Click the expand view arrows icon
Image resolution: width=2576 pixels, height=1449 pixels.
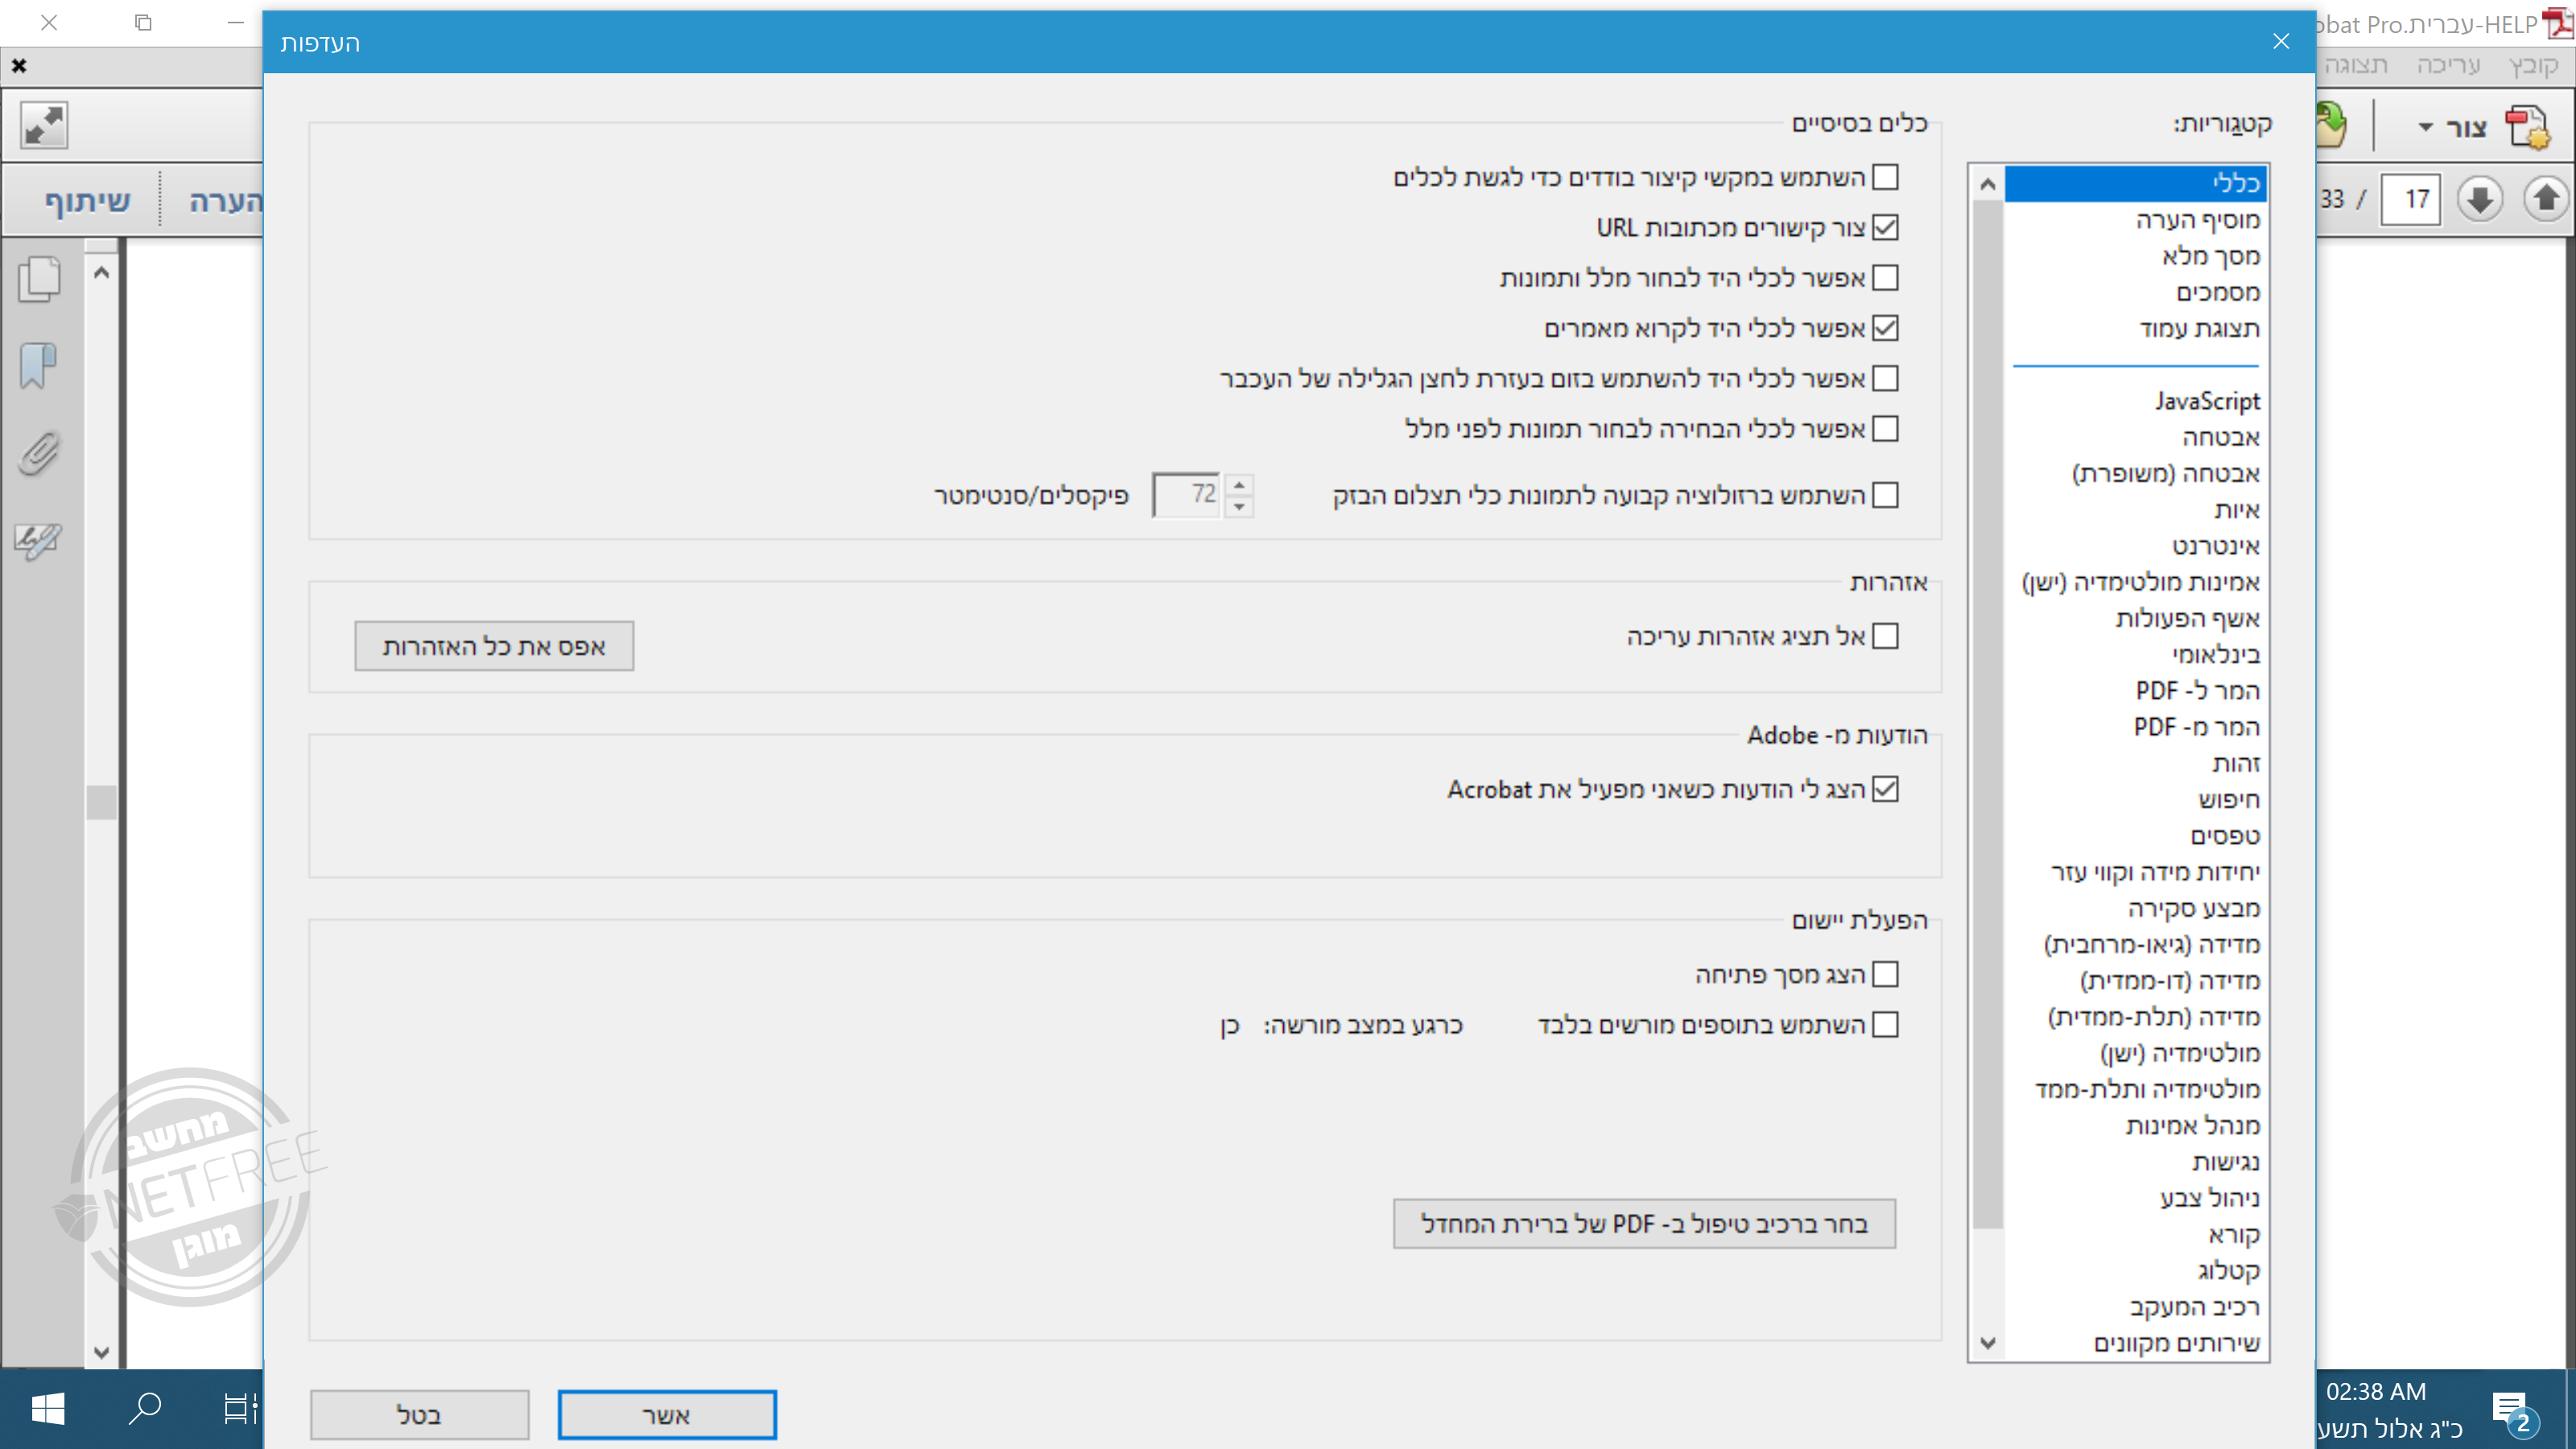point(44,126)
